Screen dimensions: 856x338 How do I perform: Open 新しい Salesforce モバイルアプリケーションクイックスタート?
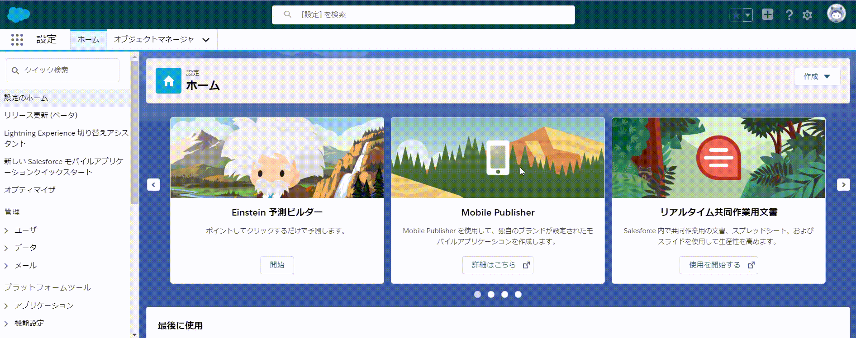(64, 167)
